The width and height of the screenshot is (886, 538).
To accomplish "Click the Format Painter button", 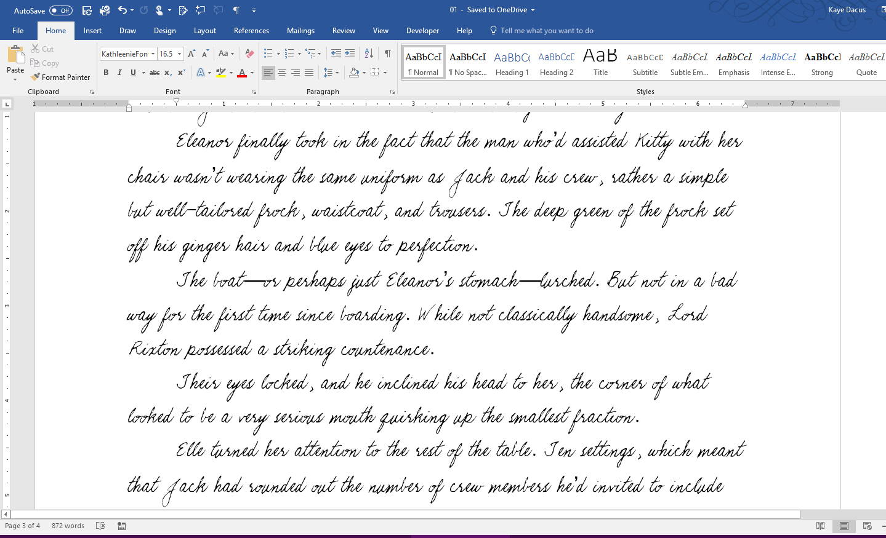I will tap(60, 77).
